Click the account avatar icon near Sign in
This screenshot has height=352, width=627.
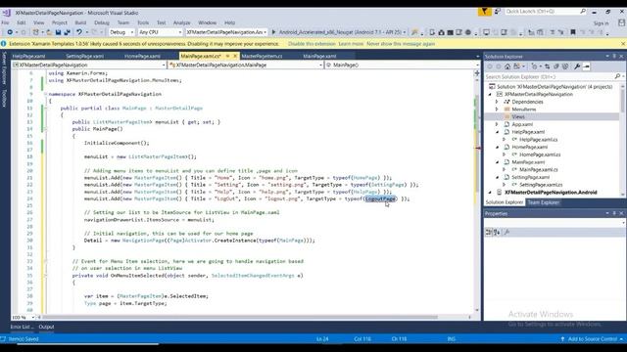click(621, 23)
